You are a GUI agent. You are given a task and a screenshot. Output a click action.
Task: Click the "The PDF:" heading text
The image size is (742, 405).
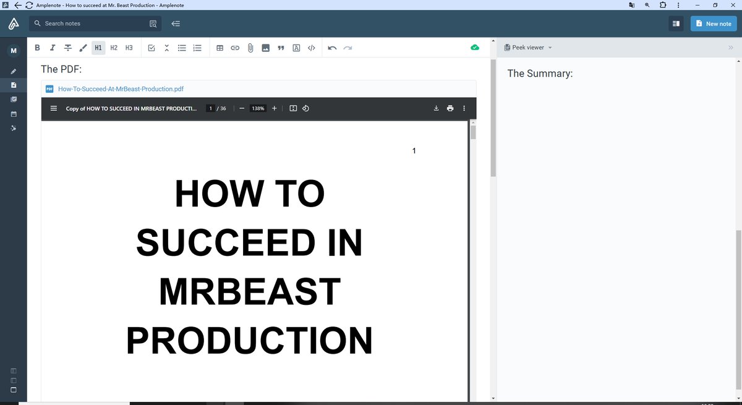(61, 69)
